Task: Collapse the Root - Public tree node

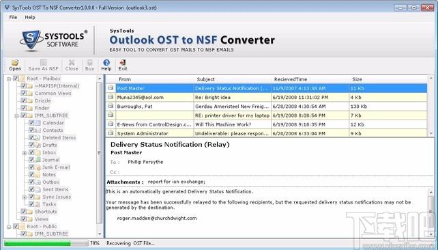Action: click(9, 227)
